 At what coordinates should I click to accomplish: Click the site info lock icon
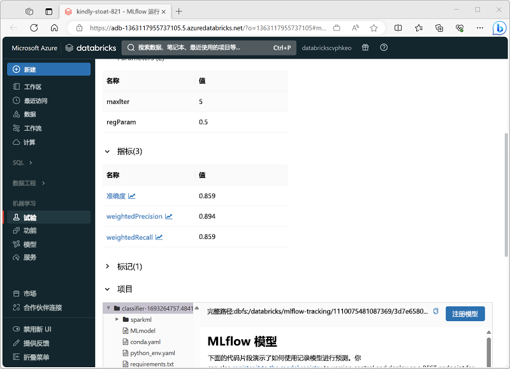(79, 28)
